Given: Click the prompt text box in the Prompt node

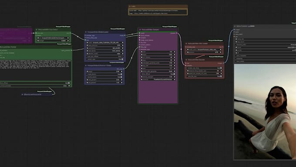Looking at the screenshot, I should click(x=36, y=71).
